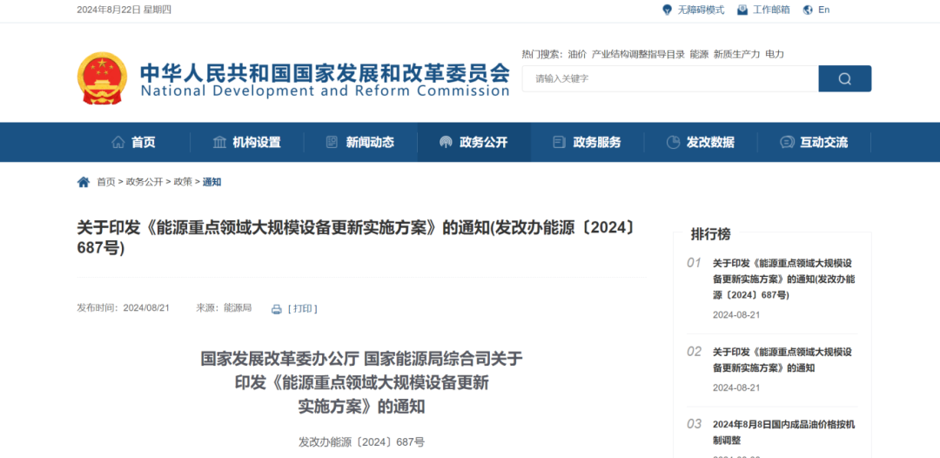Screen dimensions: 940x458
Task: Focus the 请输入关键字 search field
Action: click(x=670, y=78)
